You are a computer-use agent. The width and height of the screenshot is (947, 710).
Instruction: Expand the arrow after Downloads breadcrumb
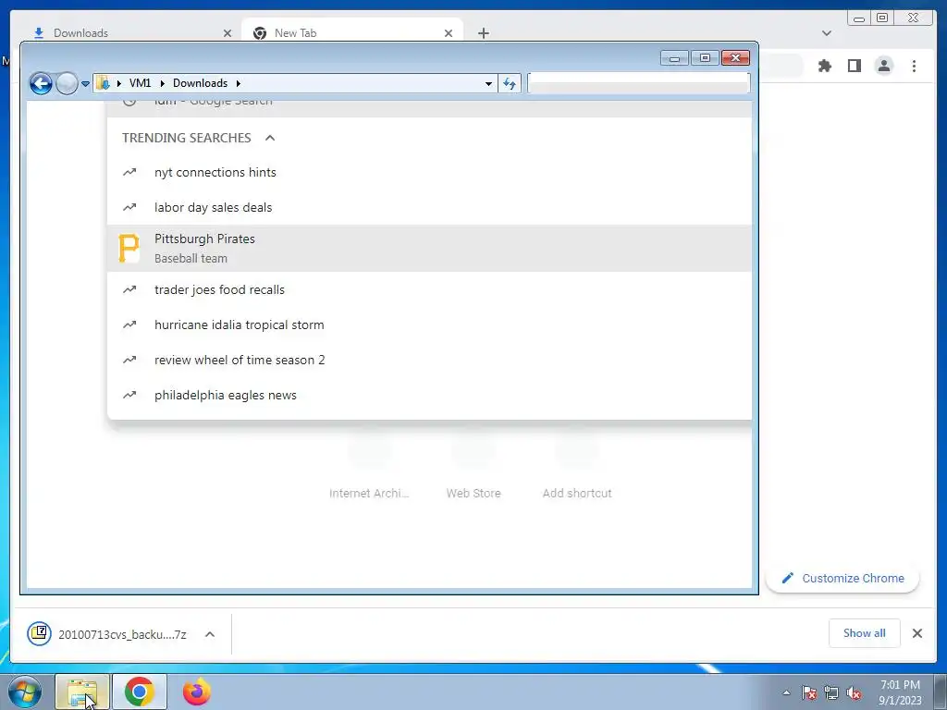(238, 83)
